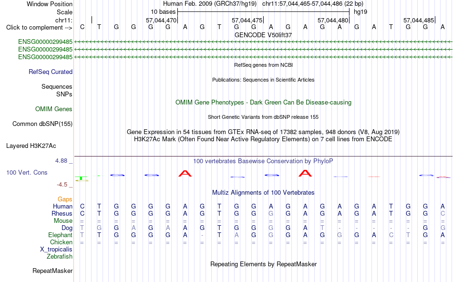Image resolution: width=453 pixels, height=282 pixels.
Task: Click OMIM Gene Phenotypes track title
Action: [x=263, y=103]
